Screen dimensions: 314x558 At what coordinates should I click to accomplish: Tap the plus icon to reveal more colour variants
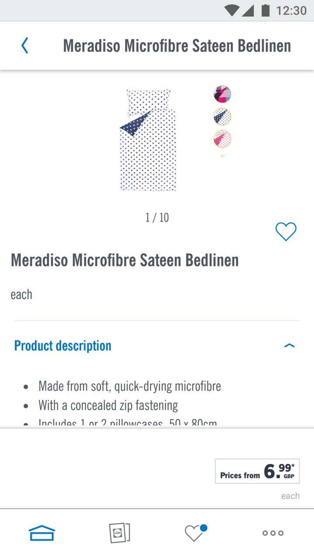222,155
